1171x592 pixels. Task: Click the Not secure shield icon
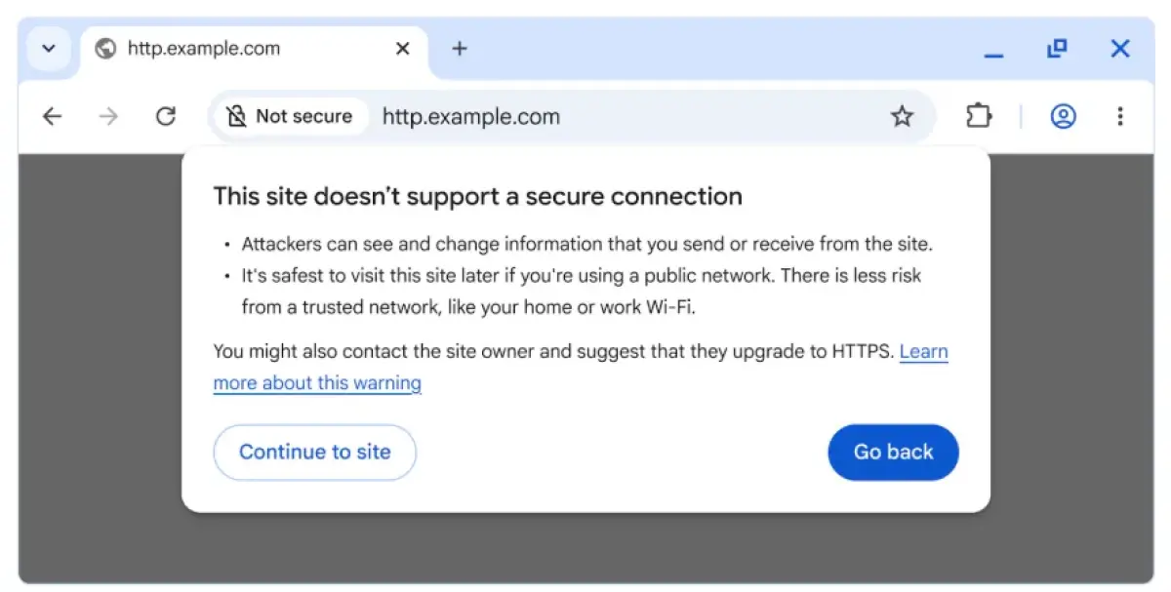point(235,116)
